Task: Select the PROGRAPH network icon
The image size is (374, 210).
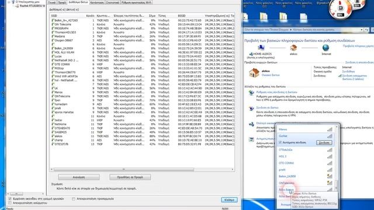Action: [x=53, y=29]
